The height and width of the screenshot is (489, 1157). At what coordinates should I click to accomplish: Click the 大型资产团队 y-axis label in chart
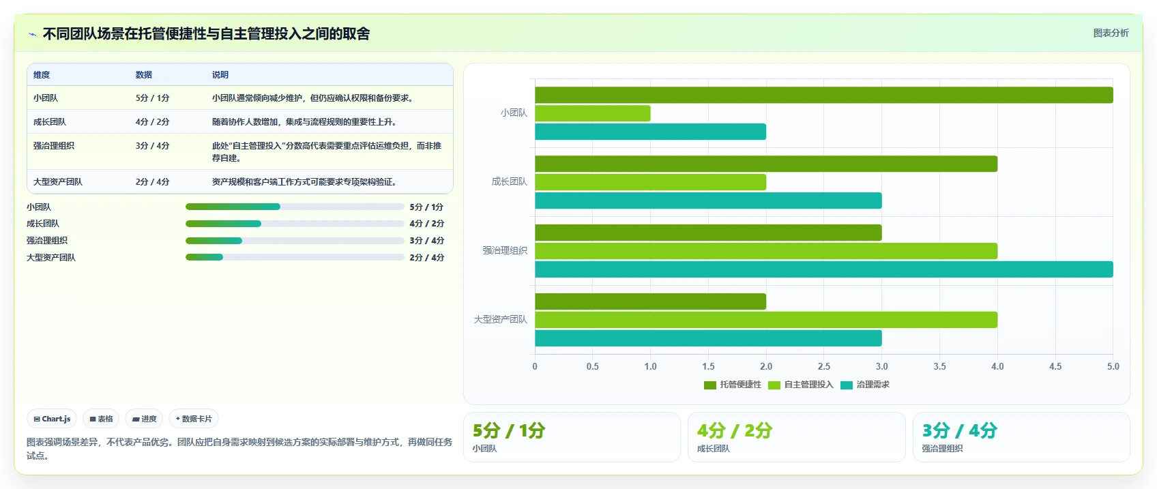click(501, 320)
